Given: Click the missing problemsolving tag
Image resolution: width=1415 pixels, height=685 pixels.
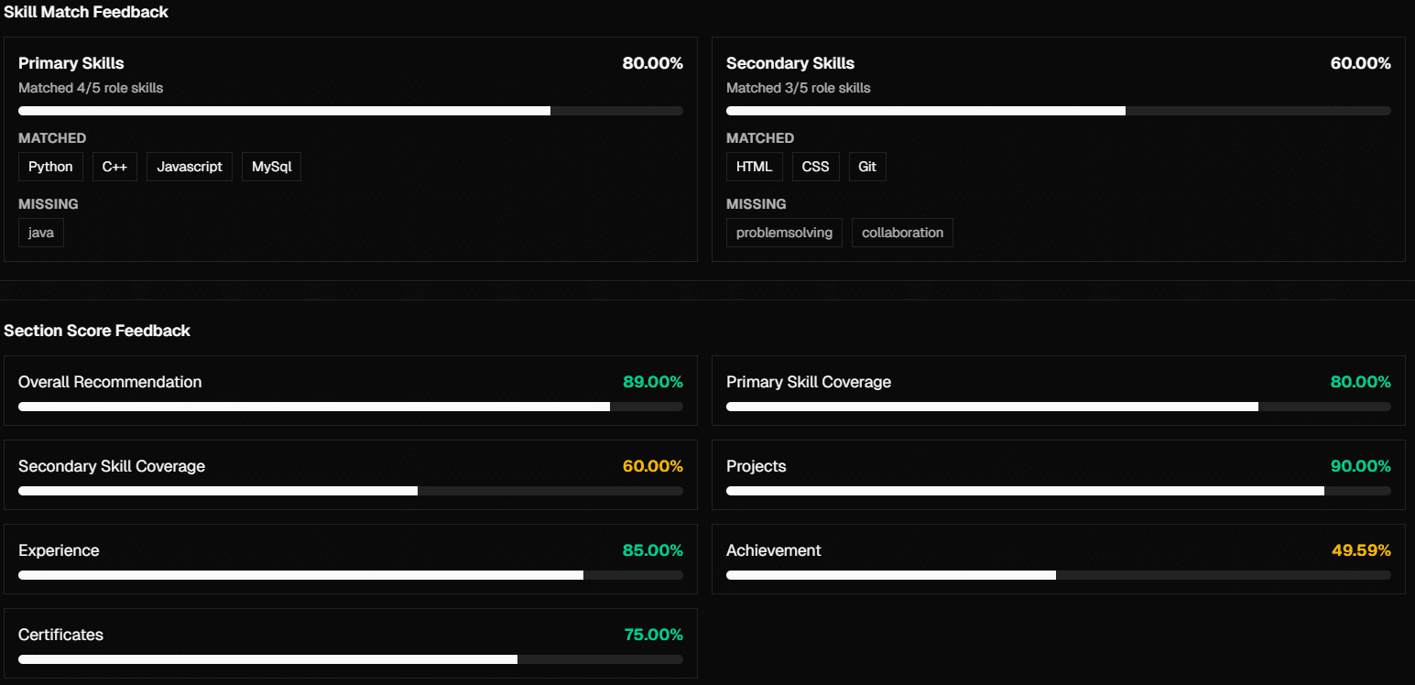Looking at the screenshot, I should tap(784, 233).
